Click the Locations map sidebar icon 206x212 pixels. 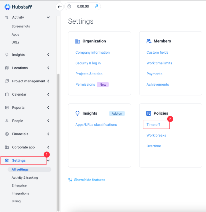pyautogui.click(x=7, y=68)
